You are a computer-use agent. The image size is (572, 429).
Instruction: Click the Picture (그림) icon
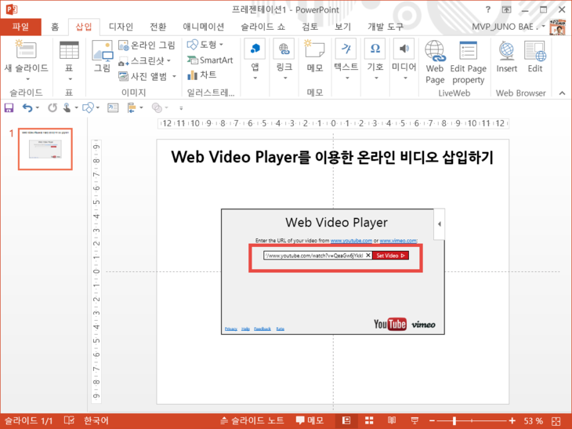point(102,51)
